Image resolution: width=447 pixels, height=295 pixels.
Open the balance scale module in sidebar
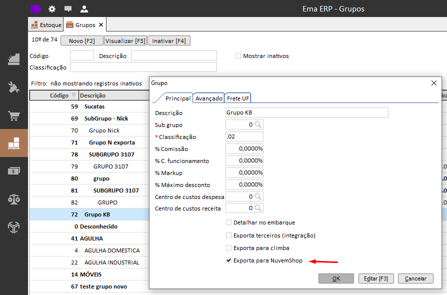point(13,199)
